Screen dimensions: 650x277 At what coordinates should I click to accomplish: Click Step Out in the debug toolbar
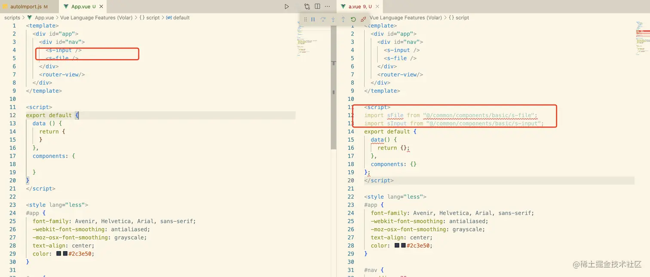[343, 19]
